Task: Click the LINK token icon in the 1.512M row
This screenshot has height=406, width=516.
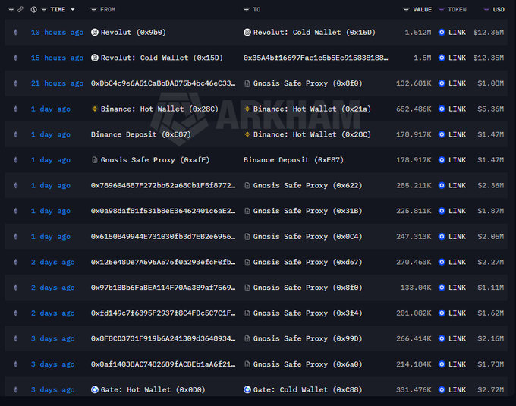Action: tap(442, 32)
